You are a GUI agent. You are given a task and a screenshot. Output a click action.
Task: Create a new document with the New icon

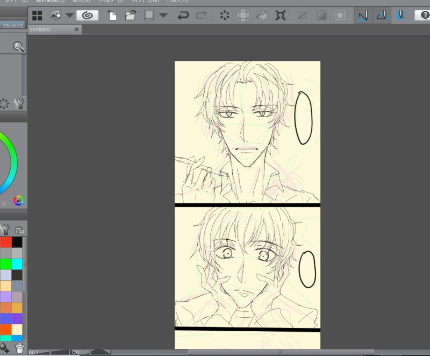click(112, 16)
